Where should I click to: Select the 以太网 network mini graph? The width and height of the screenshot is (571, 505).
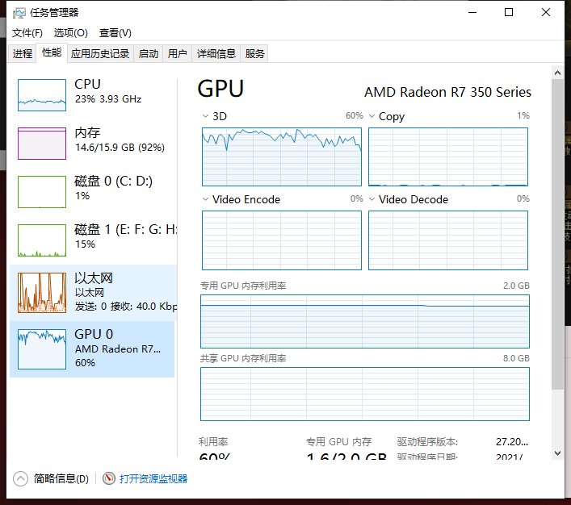pos(42,293)
